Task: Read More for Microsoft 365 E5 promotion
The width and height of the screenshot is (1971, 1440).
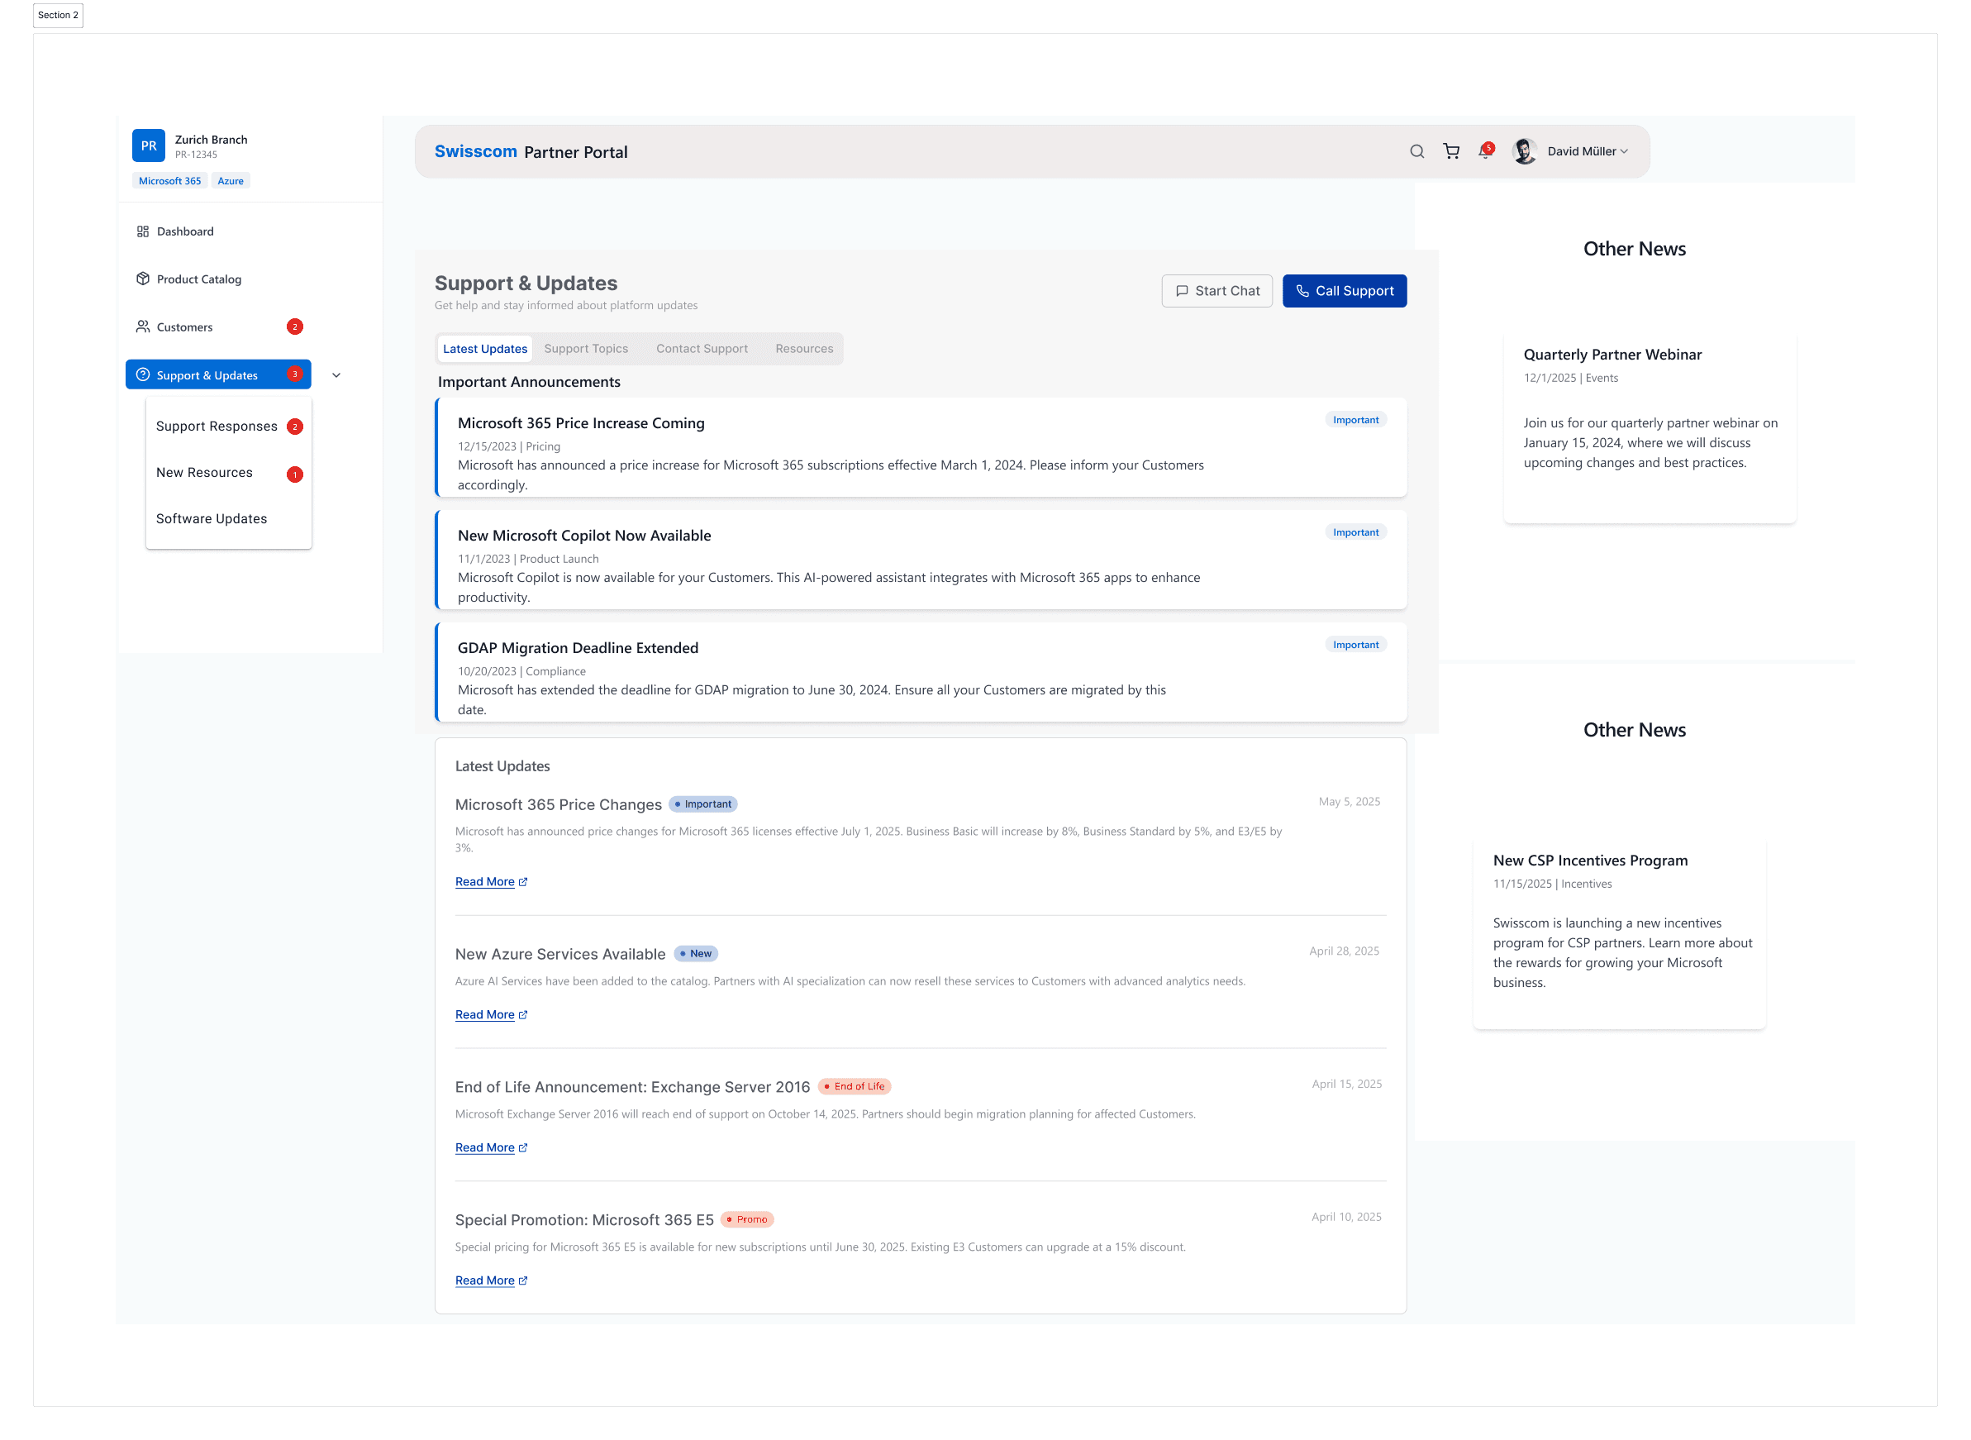Action: (484, 1280)
